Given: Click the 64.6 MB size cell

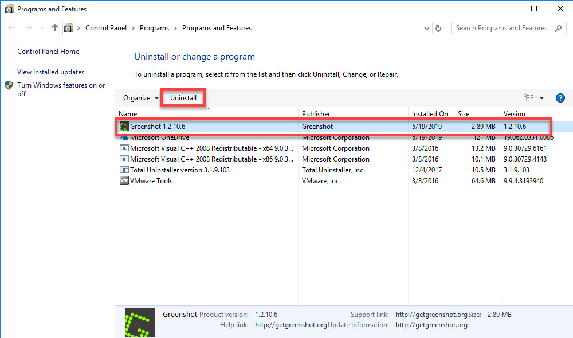Looking at the screenshot, I should (x=483, y=181).
